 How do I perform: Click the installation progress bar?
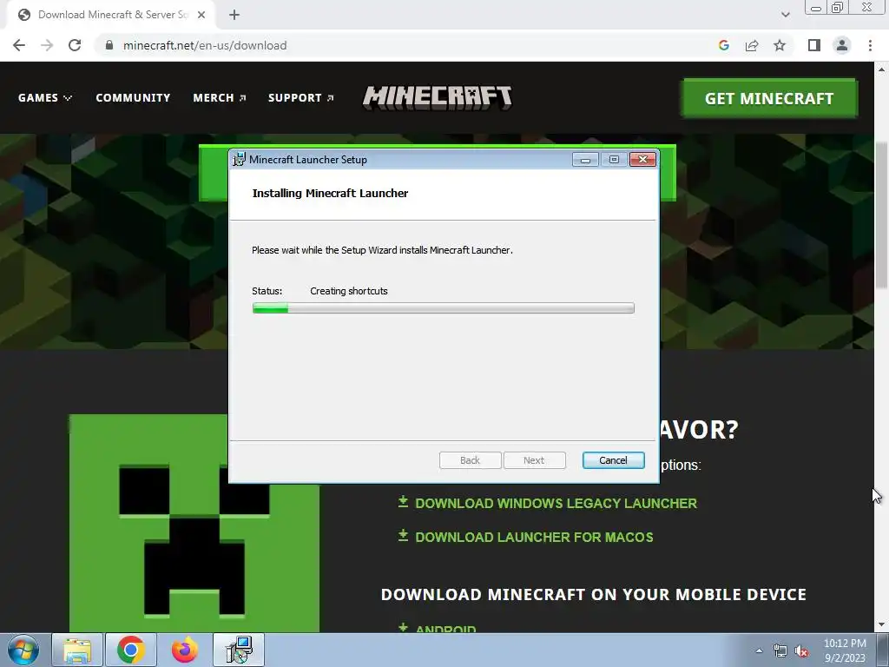coord(444,308)
